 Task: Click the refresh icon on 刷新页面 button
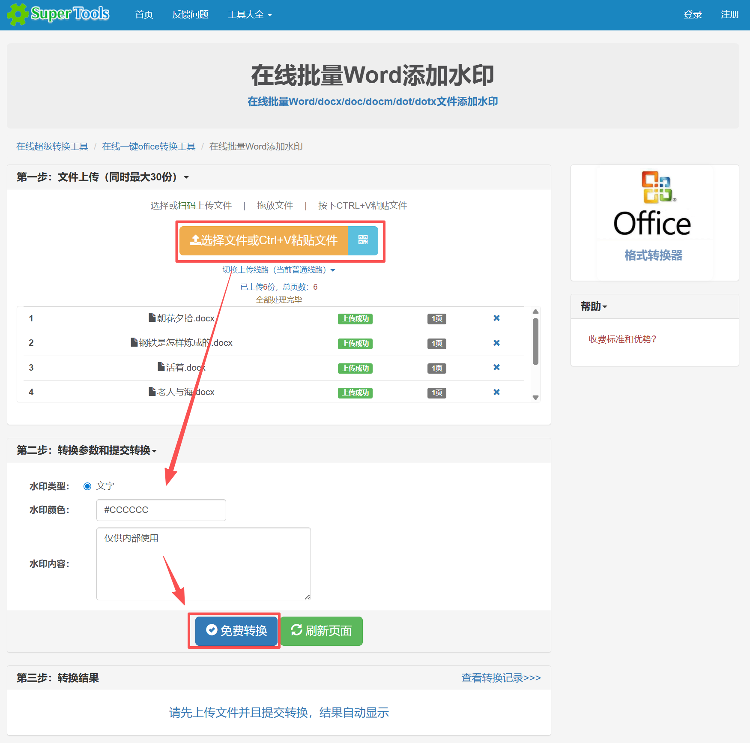tap(296, 631)
